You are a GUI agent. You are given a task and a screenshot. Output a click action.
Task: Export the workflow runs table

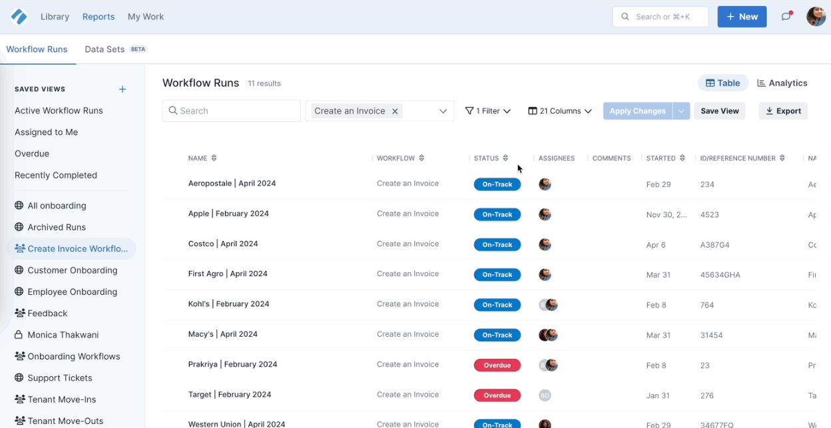tap(783, 111)
